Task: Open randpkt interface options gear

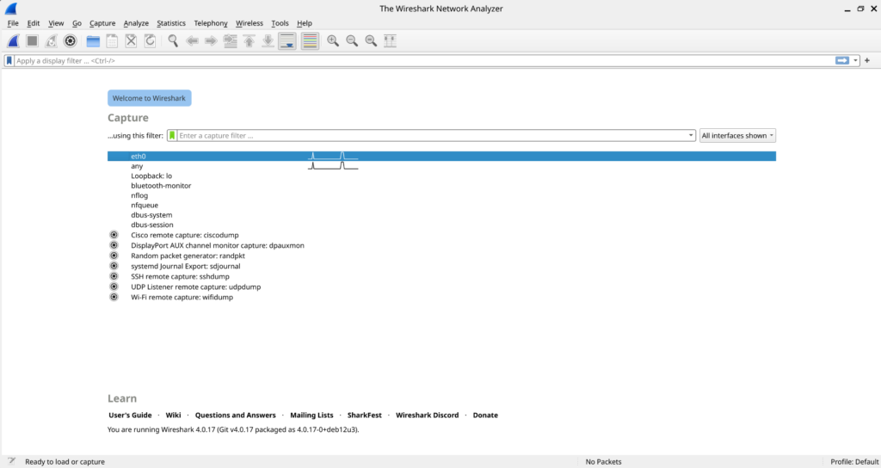Action: pos(114,256)
